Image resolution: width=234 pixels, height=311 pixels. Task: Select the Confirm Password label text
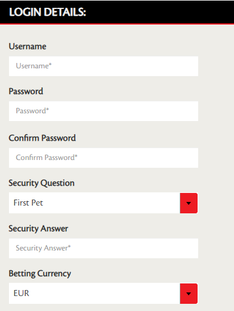point(42,138)
